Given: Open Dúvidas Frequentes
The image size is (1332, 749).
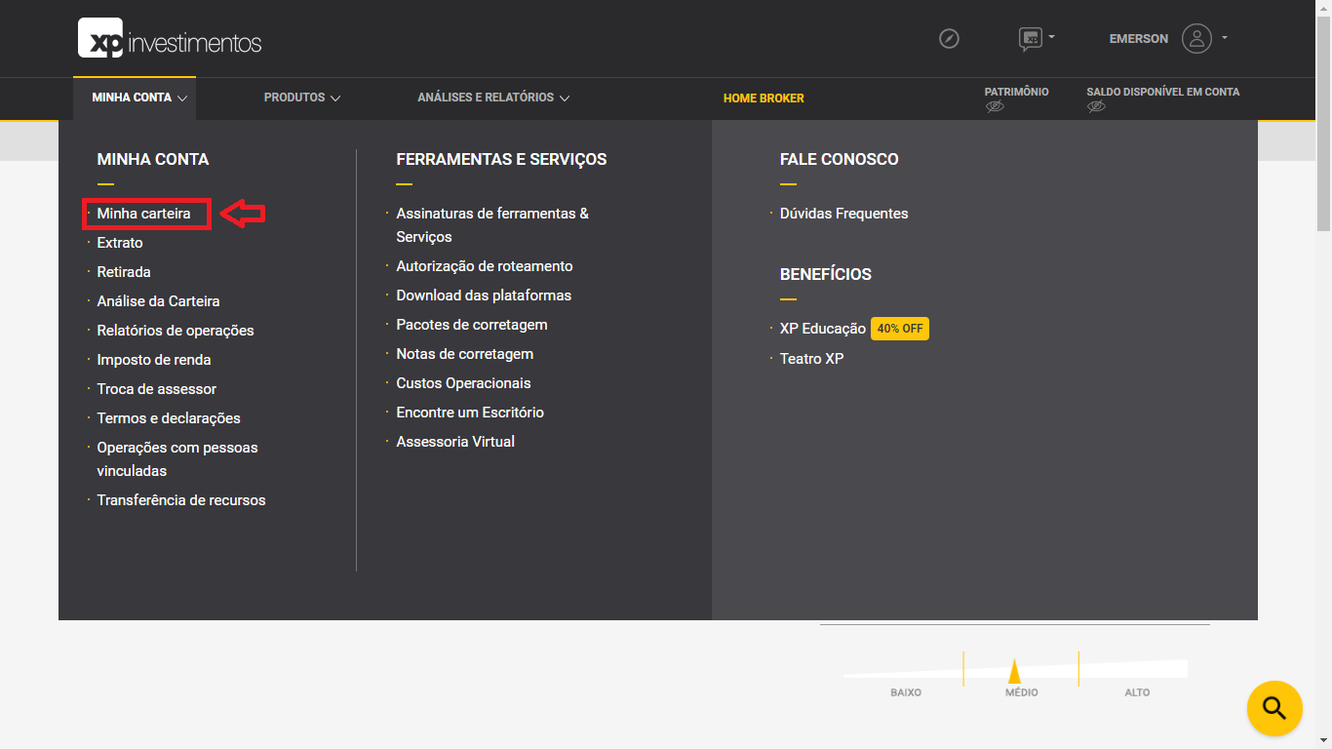Looking at the screenshot, I should [844, 214].
